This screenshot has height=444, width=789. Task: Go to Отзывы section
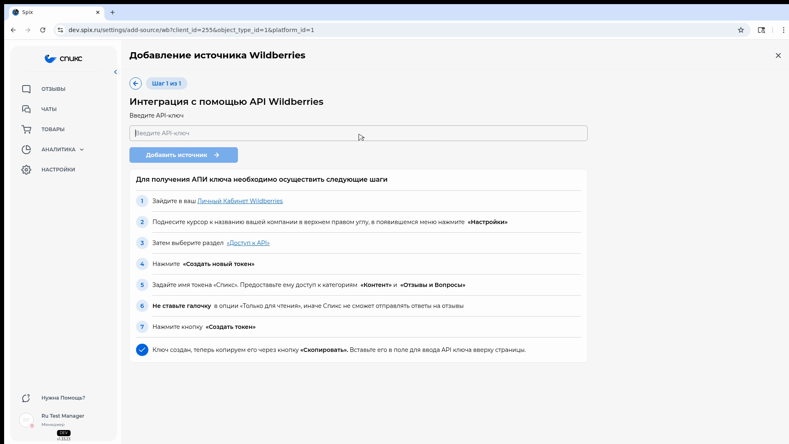click(53, 89)
